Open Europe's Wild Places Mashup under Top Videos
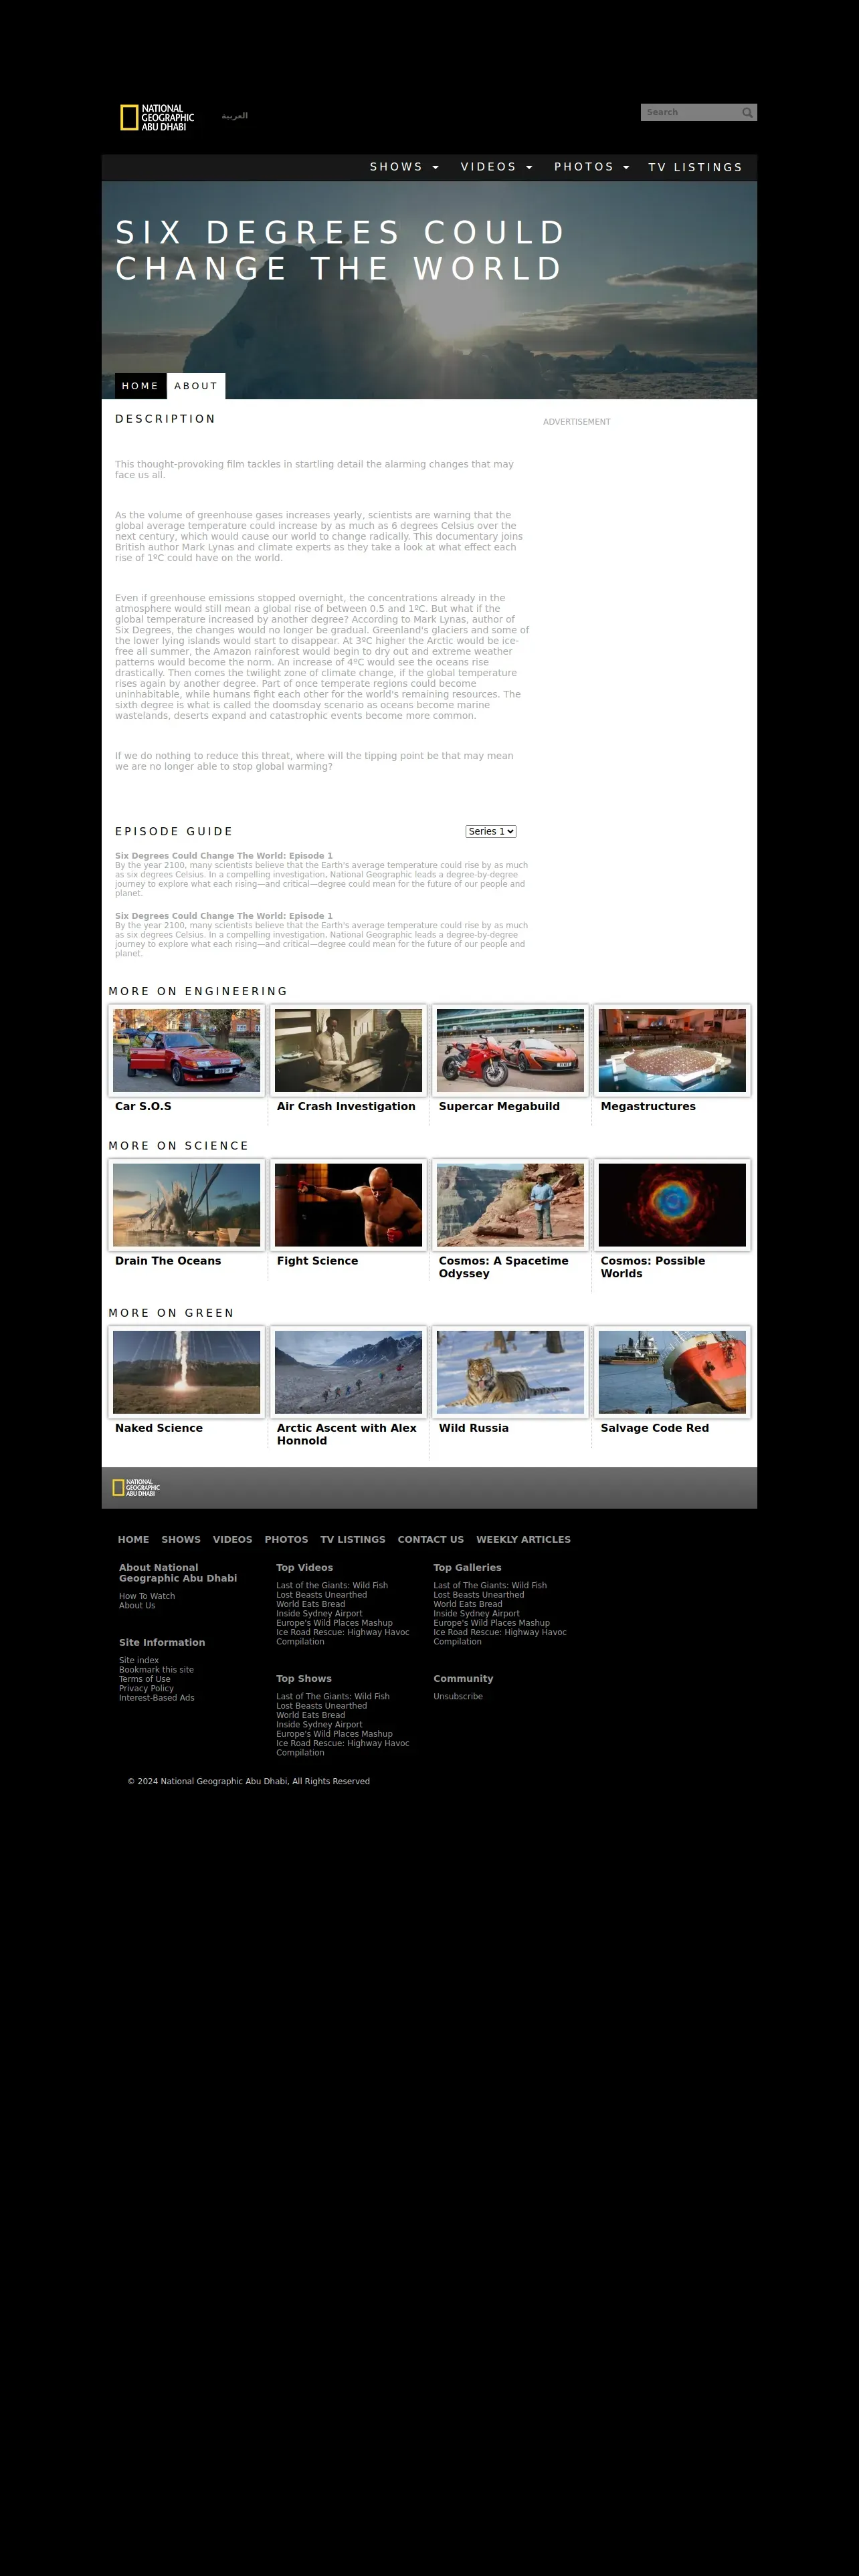Screen dimensions: 859x2576 pyautogui.click(x=334, y=1623)
